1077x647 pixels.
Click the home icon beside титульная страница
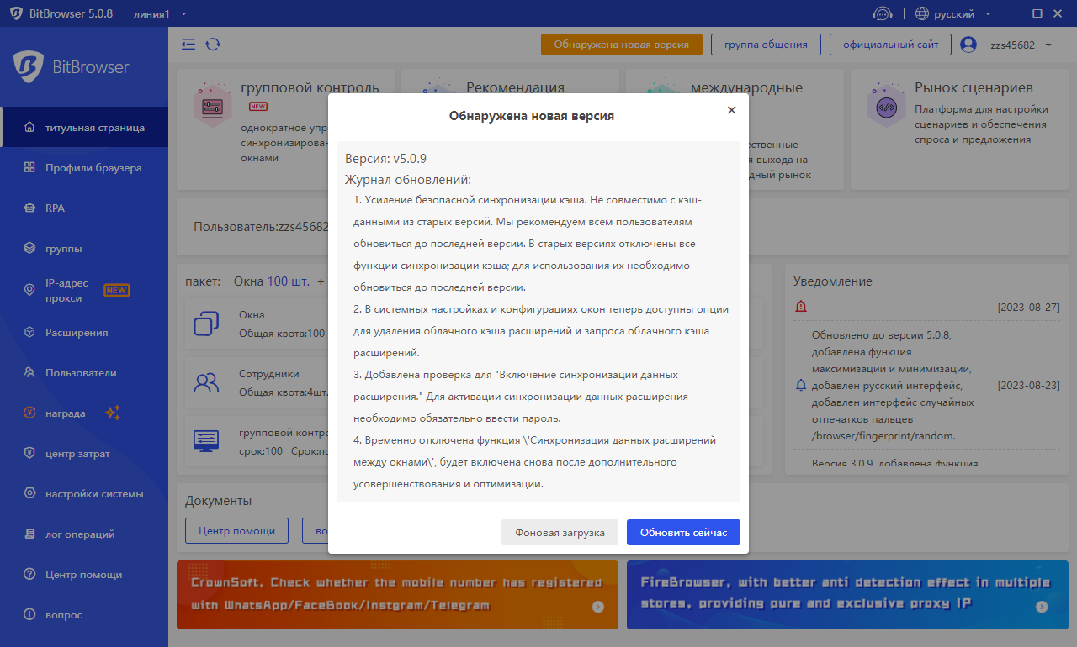click(x=29, y=128)
